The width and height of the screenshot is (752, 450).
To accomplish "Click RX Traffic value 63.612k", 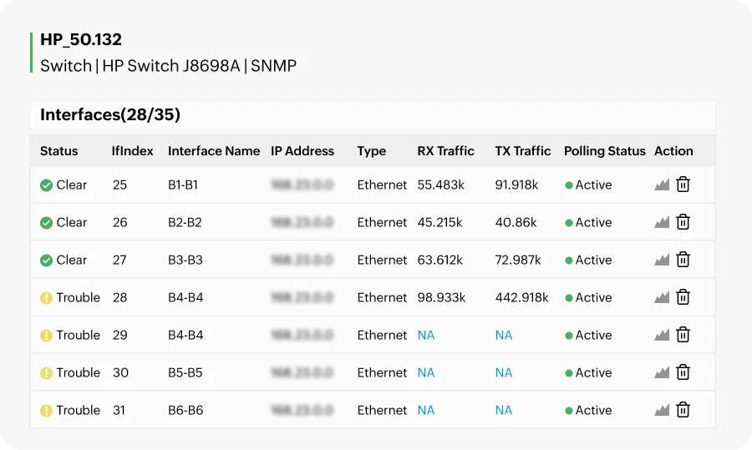I will coord(440,260).
